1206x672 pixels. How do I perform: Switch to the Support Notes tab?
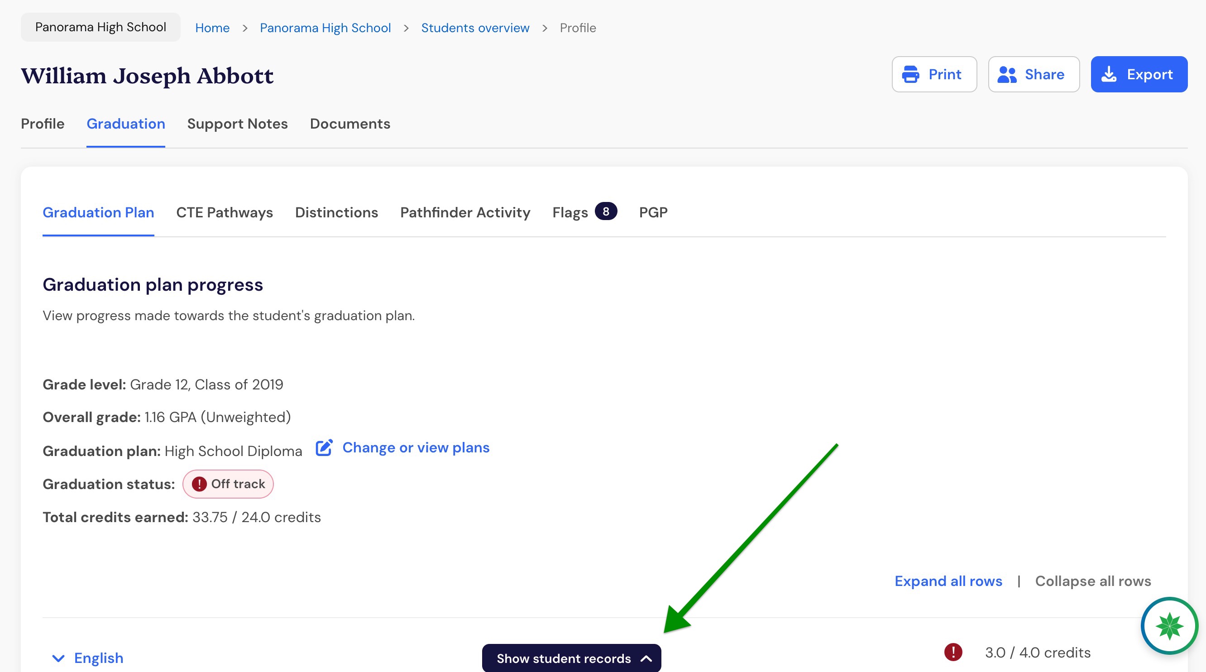pyautogui.click(x=237, y=124)
